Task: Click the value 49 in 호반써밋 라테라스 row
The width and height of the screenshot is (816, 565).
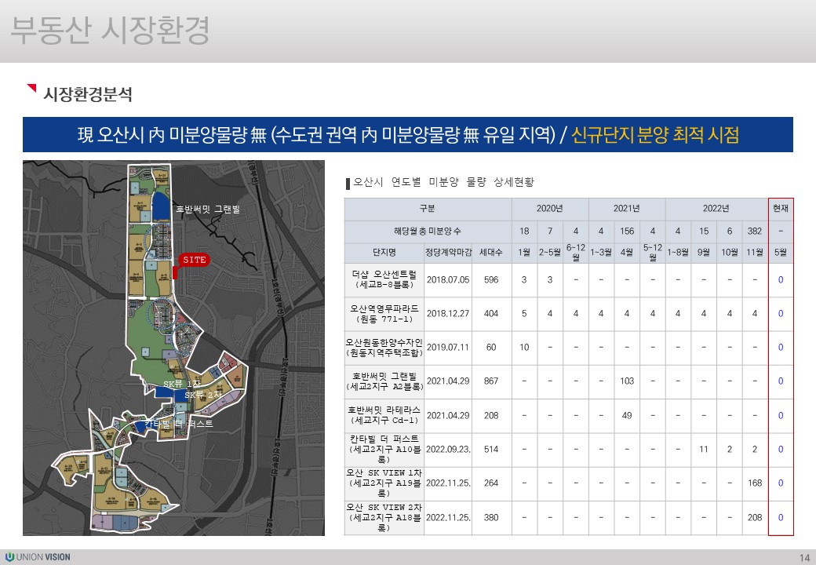Action: coord(627,416)
